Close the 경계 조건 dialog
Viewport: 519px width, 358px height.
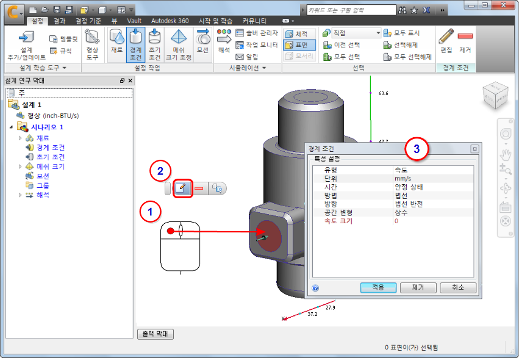(474, 149)
